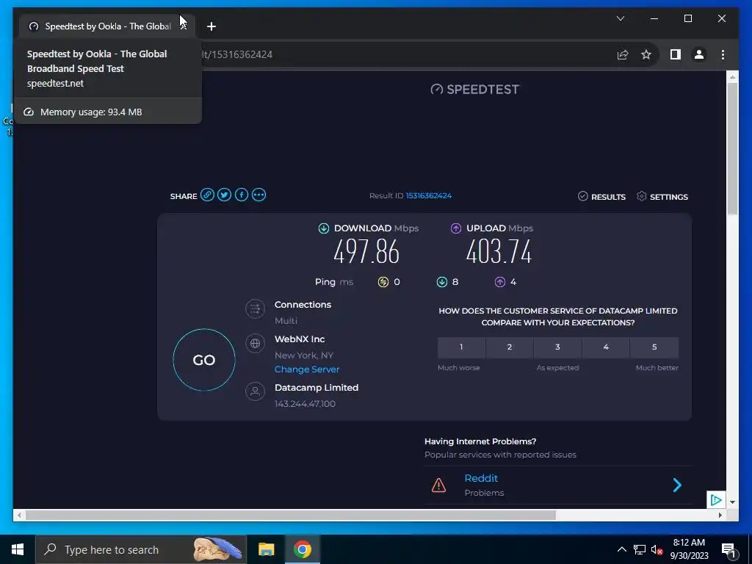Open Chrome side panel
Image resolution: width=752 pixels, height=564 pixels.
[676, 54]
